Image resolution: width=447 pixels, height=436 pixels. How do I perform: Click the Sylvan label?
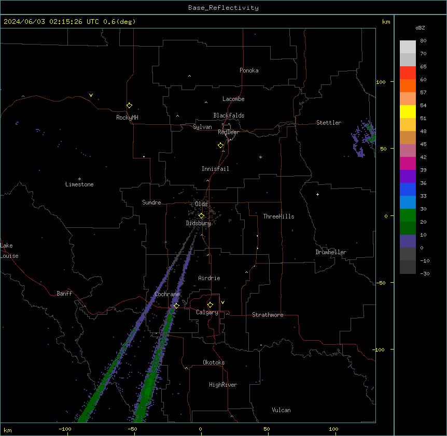(x=202, y=127)
